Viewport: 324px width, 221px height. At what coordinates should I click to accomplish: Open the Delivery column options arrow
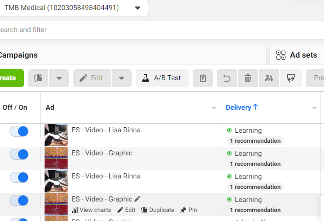(x=314, y=108)
